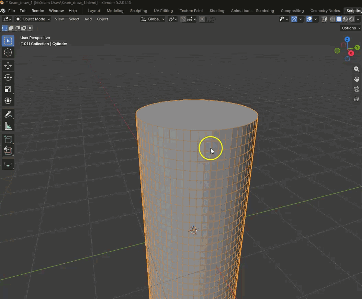Toggle snapping magnet button
This screenshot has height=299, width=362.
[x=183, y=19]
